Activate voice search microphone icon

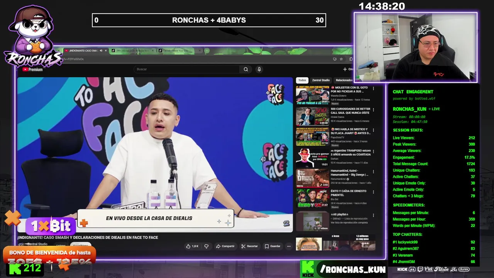259,69
